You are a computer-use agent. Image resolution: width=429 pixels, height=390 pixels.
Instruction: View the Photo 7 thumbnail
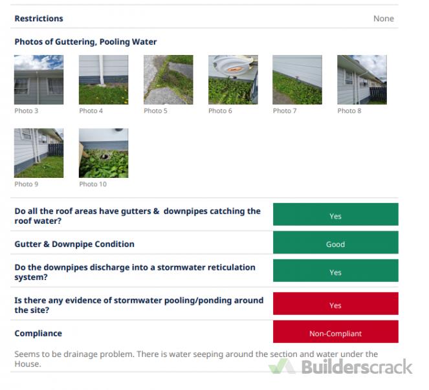[x=297, y=80]
